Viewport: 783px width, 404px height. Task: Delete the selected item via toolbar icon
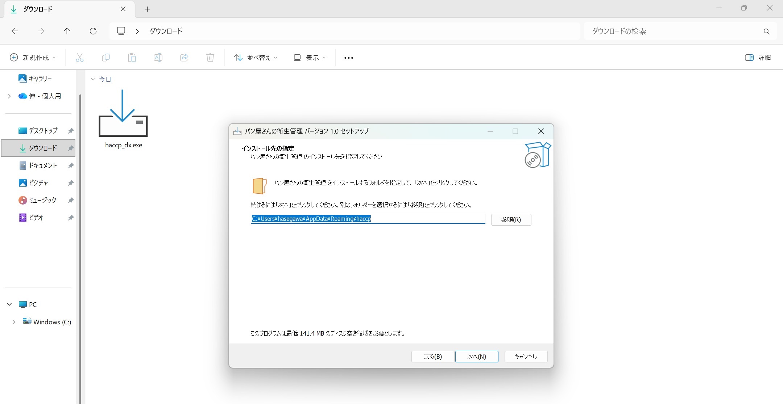pyautogui.click(x=210, y=58)
